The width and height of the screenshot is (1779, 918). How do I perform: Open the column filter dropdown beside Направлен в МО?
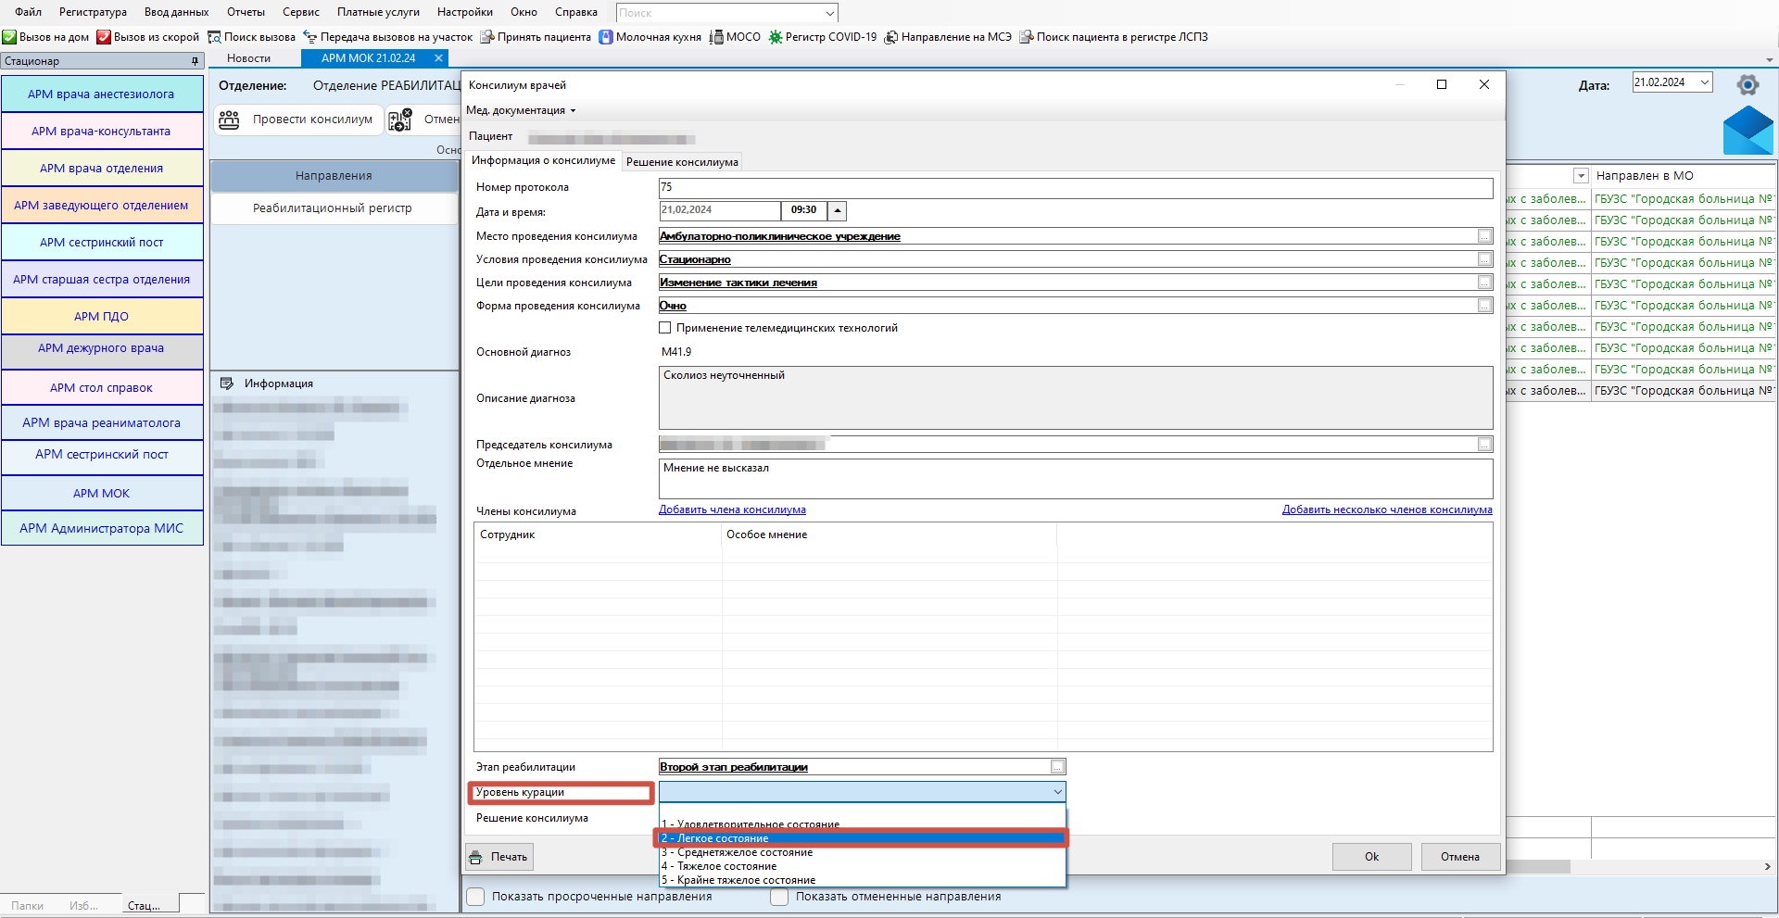(1582, 176)
